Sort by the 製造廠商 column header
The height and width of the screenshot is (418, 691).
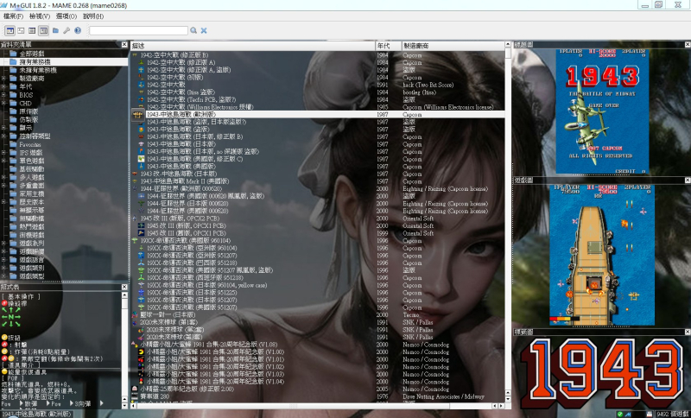click(453, 46)
